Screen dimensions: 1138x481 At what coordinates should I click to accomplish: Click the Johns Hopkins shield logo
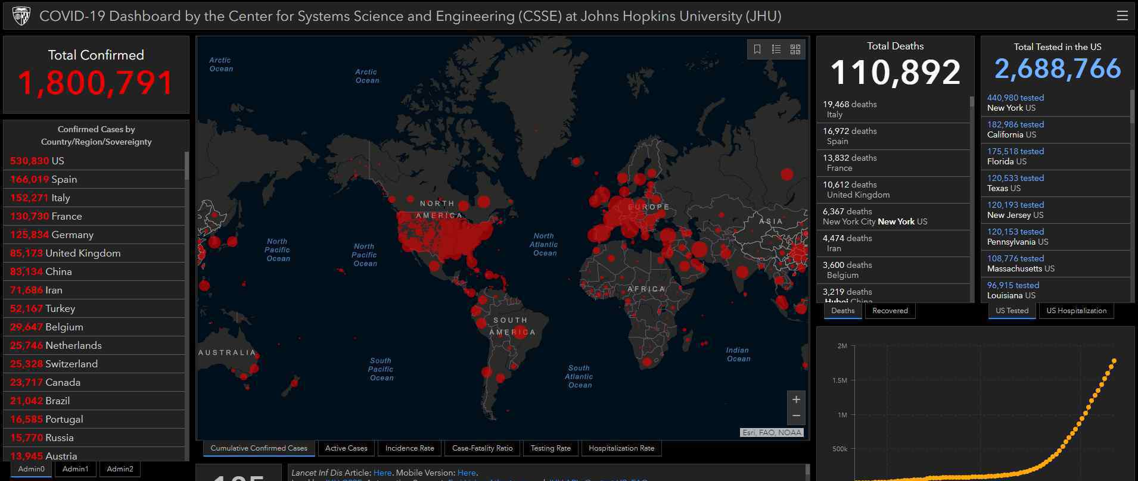pos(21,16)
